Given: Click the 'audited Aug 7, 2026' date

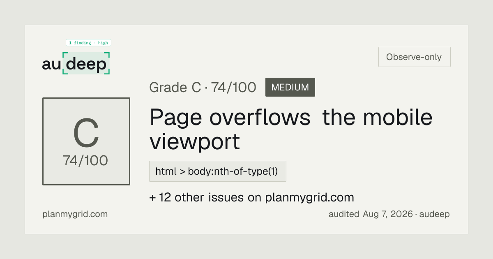Looking at the screenshot, I should 371,214.
